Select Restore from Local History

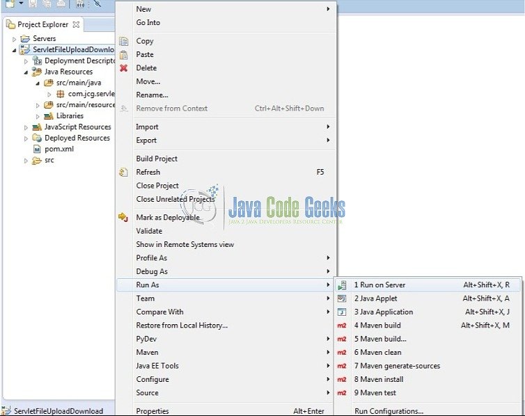tap(226, 326)
